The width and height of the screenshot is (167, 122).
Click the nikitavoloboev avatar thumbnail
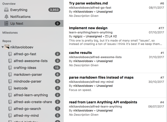click(7, 47)
